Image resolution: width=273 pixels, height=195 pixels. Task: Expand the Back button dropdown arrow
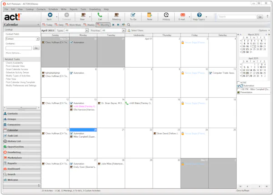point(56,17)
